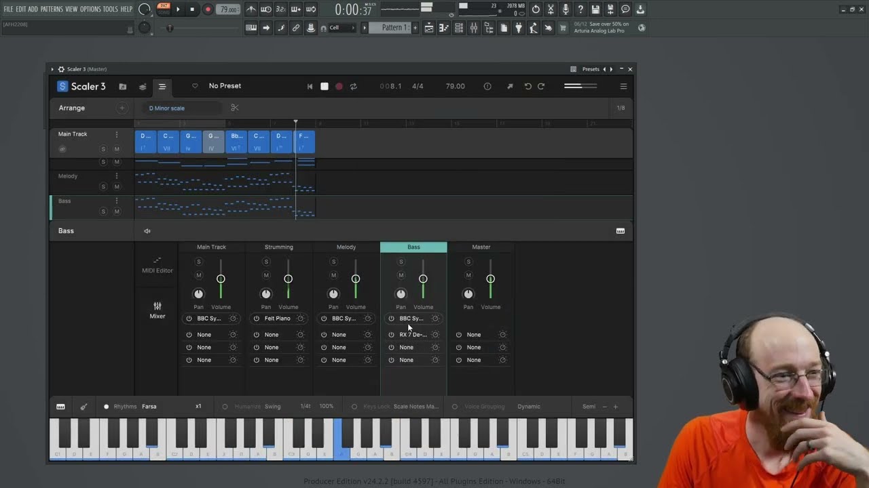Select the F chord block in Main Track
Screen dimensions: 869x488
point(304,142)
